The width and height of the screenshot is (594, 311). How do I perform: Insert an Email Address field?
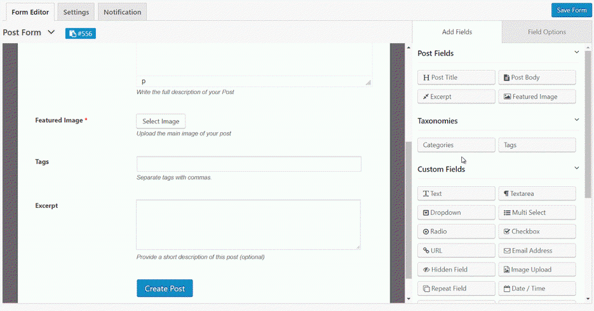tap(537, 251)
